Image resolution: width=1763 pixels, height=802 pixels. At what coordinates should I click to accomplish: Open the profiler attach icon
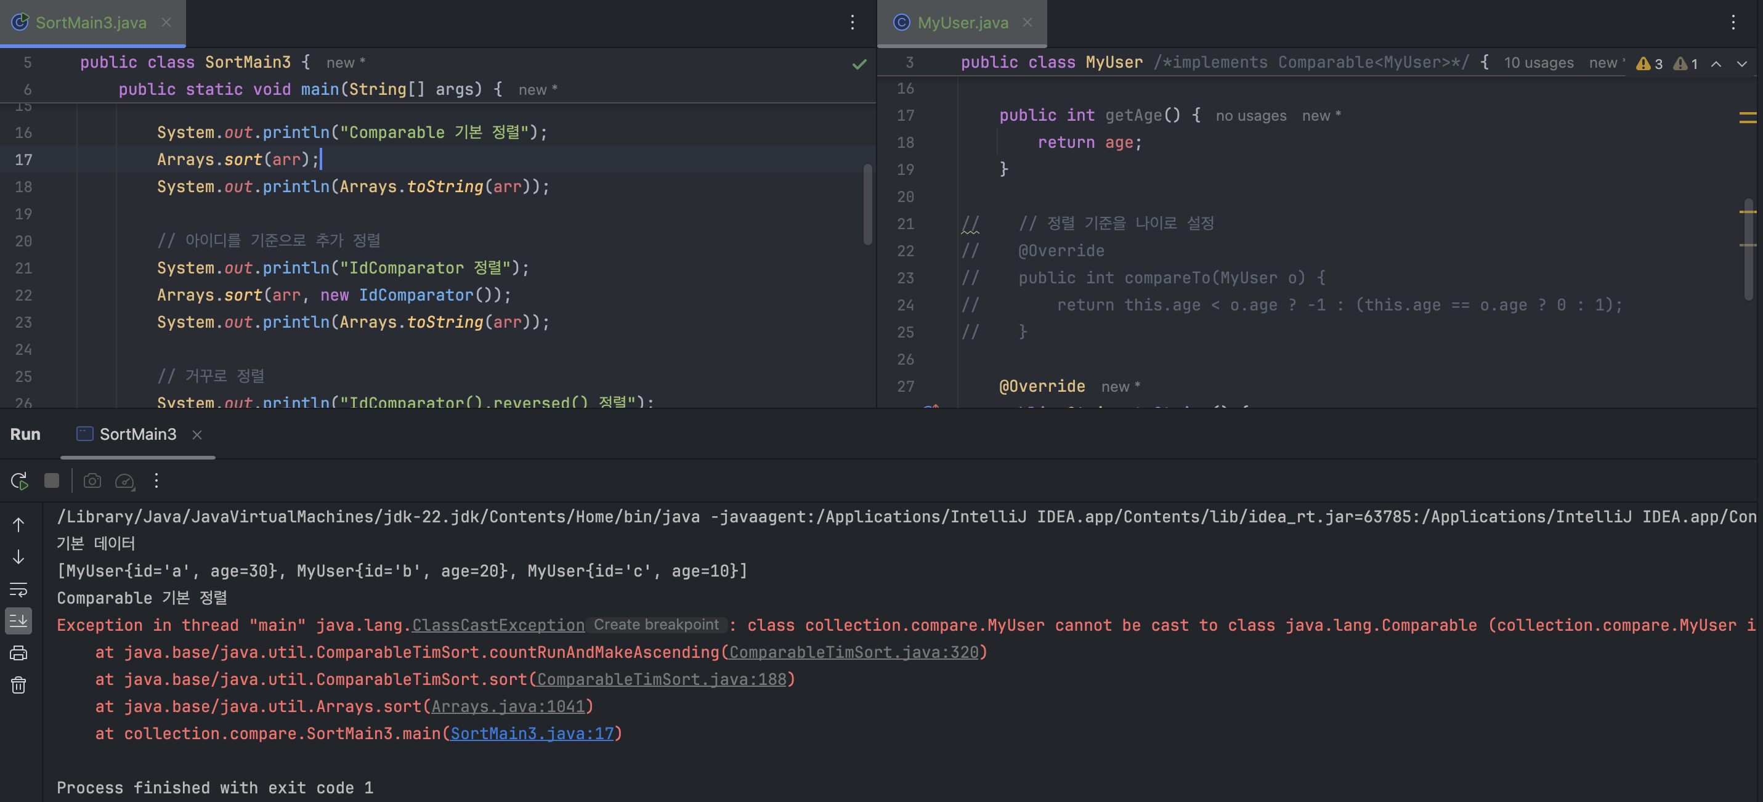coord(124,481)
